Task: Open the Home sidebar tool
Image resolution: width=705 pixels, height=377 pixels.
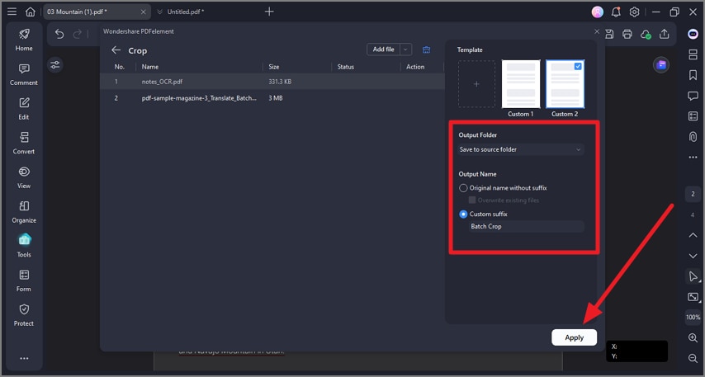Action: point(24,40)
